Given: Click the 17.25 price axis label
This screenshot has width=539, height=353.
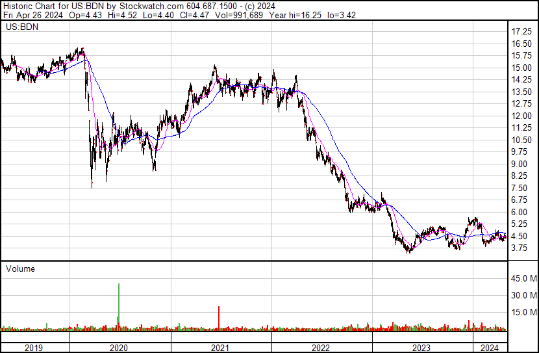Looking at the screenshot, I should 522,32.
